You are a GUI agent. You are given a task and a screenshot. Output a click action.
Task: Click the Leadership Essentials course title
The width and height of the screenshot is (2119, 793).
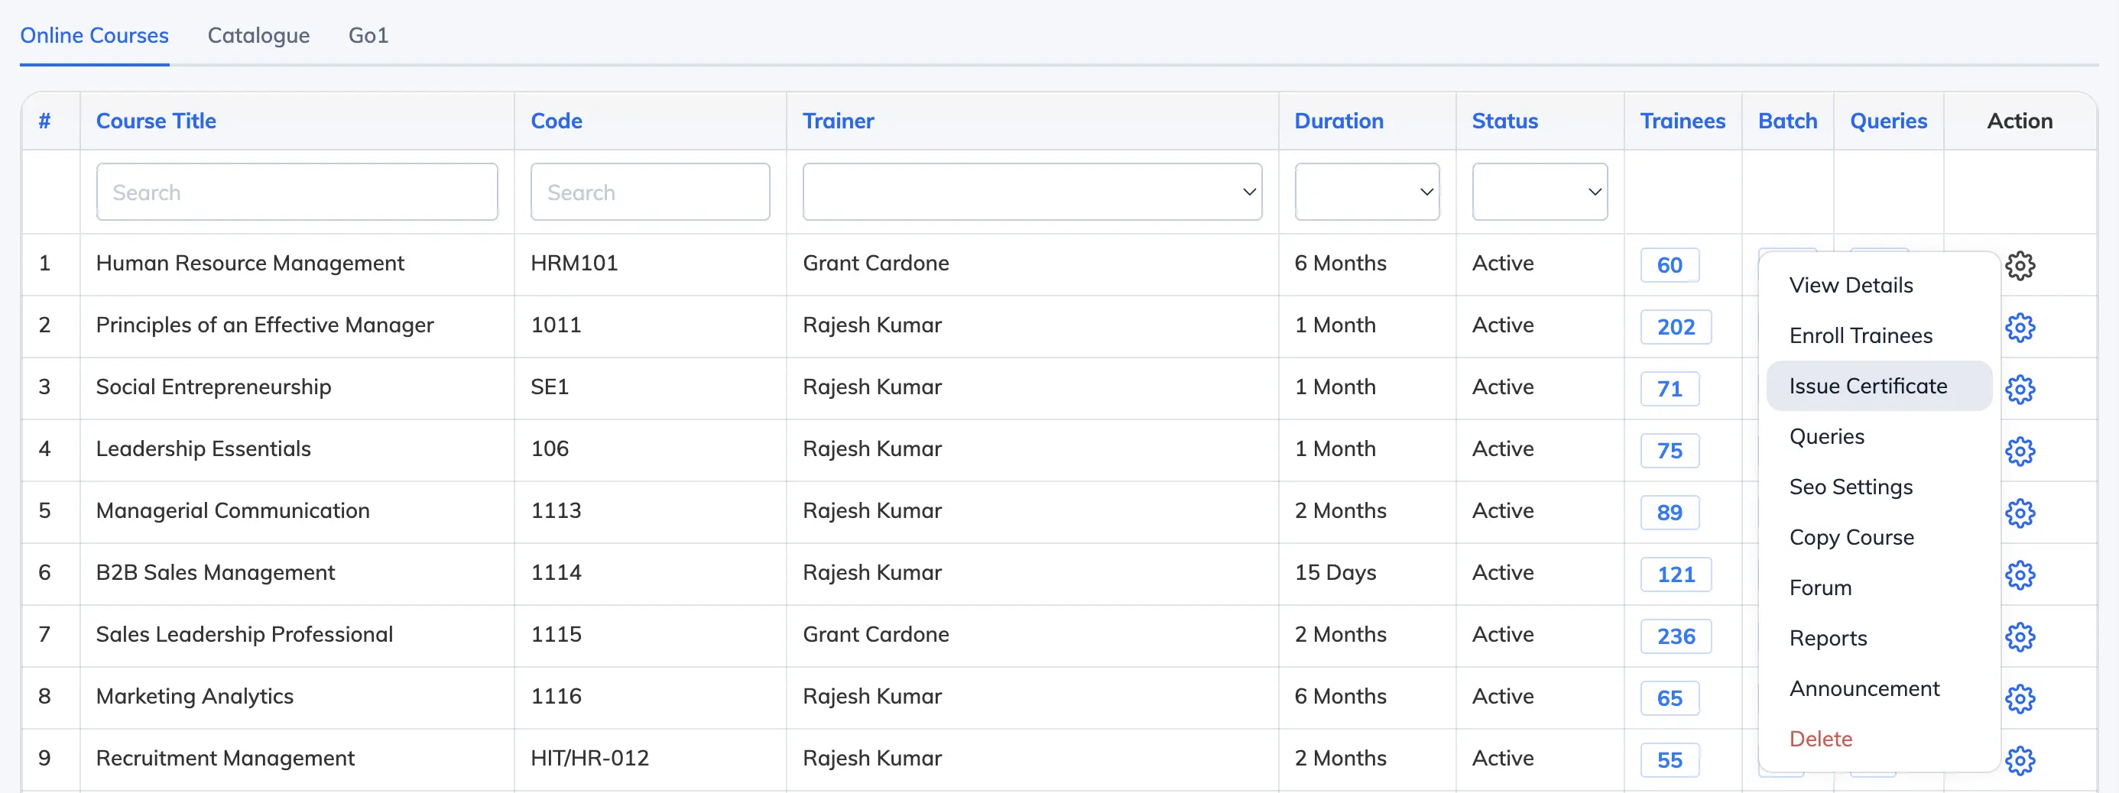click(203, 448)
